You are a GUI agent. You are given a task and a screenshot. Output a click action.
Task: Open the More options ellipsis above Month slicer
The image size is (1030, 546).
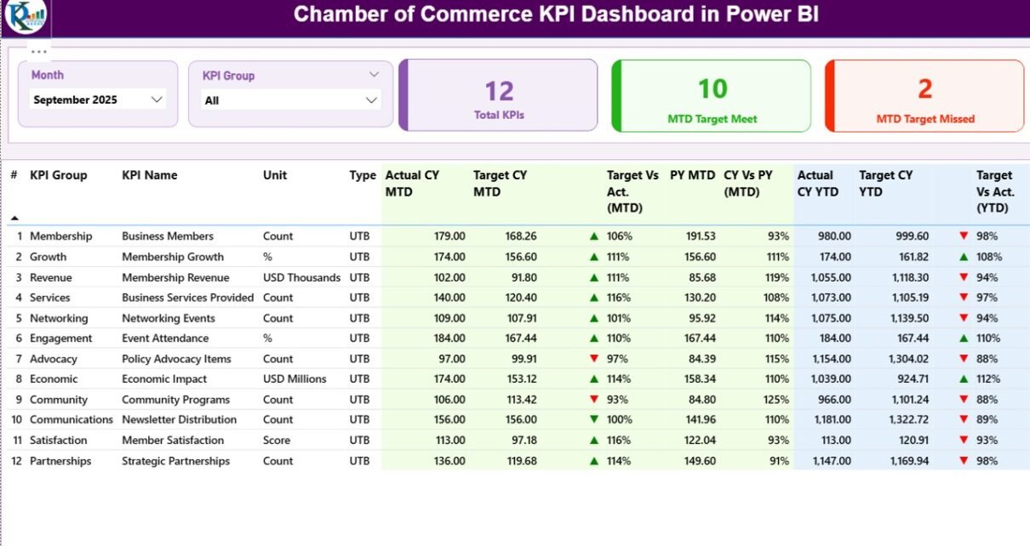click(x=39, y=51)
